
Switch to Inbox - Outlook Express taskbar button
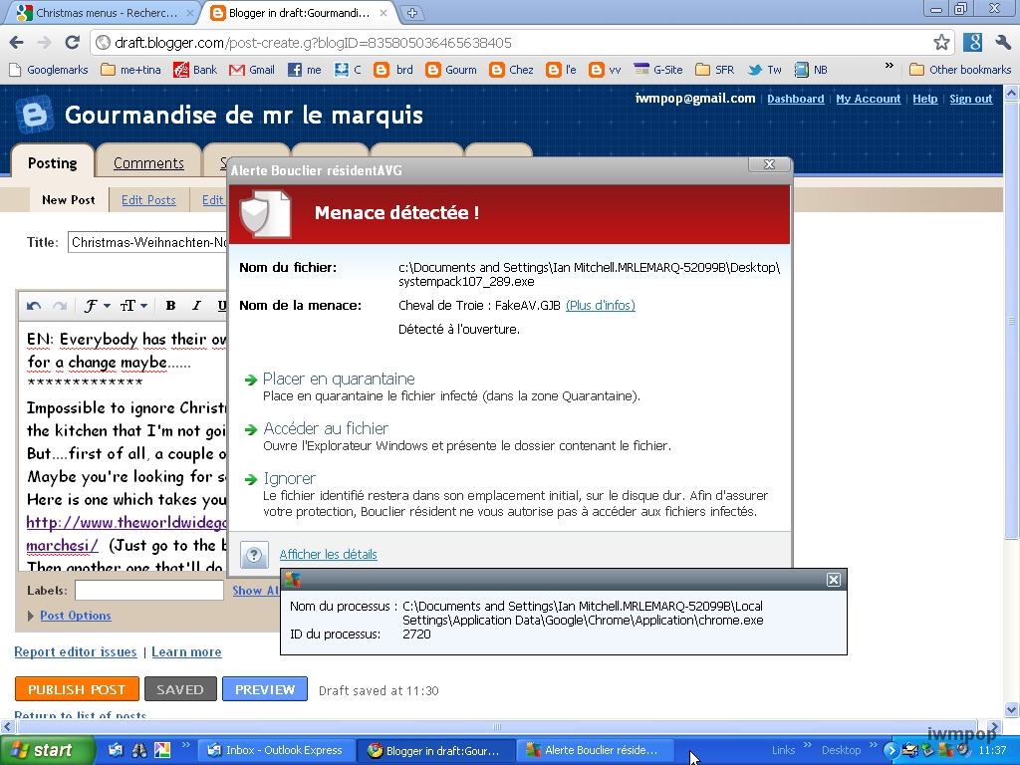(275, 751)
